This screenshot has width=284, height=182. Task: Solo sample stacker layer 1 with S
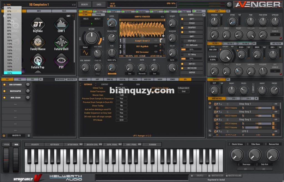(124, 41)
